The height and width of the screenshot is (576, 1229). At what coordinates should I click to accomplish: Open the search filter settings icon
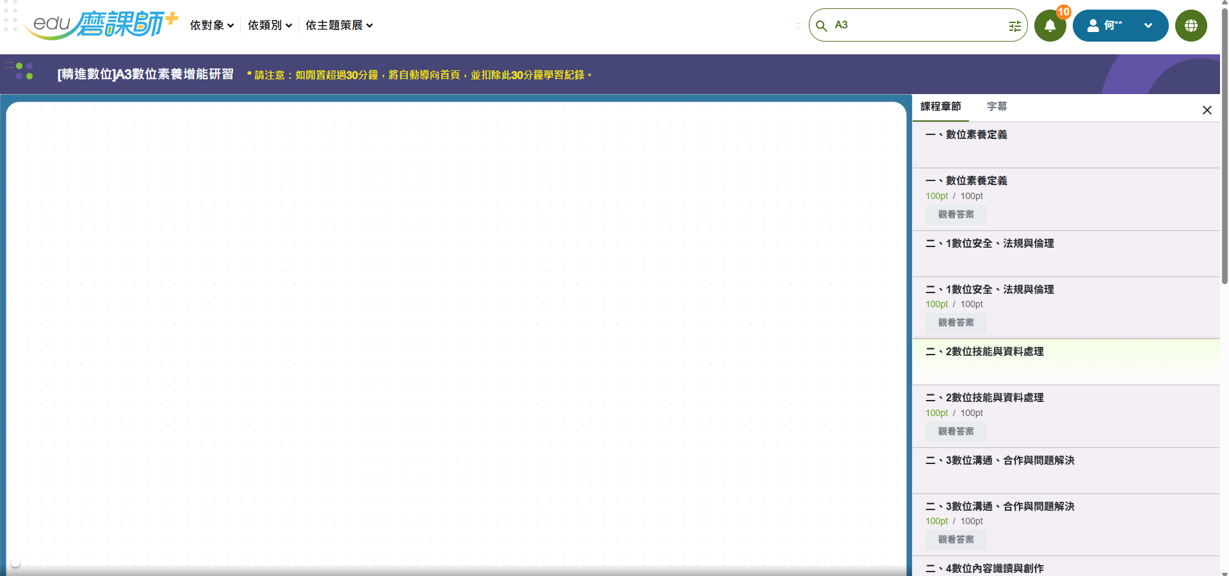1014,26
